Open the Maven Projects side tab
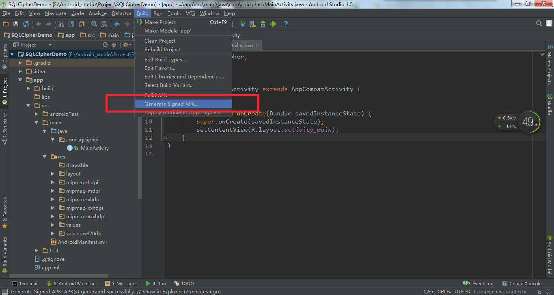This screenshot has width=554, height=295. 550,64
